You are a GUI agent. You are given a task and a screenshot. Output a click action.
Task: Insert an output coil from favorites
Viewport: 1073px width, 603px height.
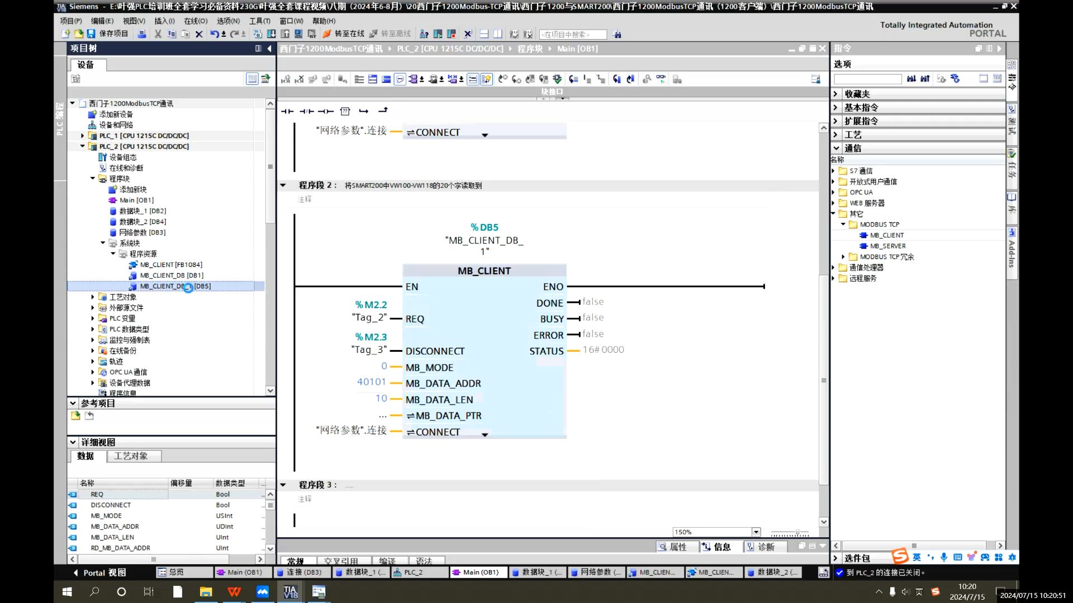pyautogui.click(x=326, y=111)
